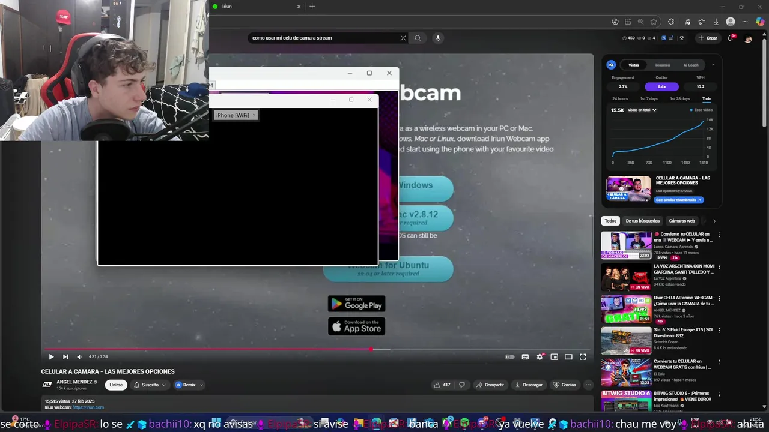
Task: Switch to theater mode view
Action: coord(568,357)
